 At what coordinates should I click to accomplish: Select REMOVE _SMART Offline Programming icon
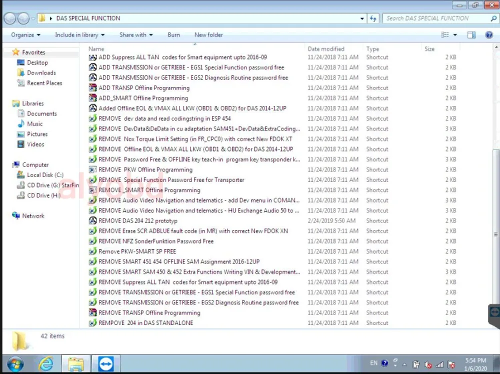pos(93,190)
